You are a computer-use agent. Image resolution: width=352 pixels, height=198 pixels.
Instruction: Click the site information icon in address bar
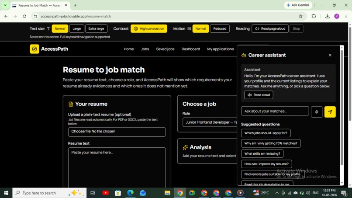[35, 16]
